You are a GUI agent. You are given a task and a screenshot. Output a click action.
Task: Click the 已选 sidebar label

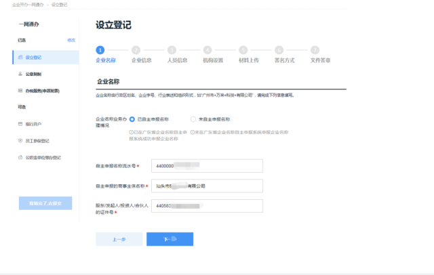click(22, 41)
